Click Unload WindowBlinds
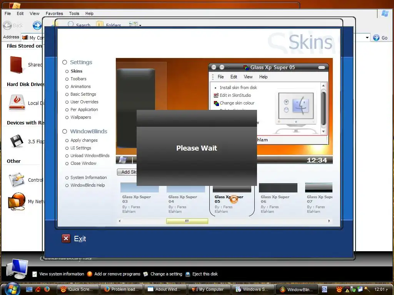This screenshot has height=295, width=394. 90,156
